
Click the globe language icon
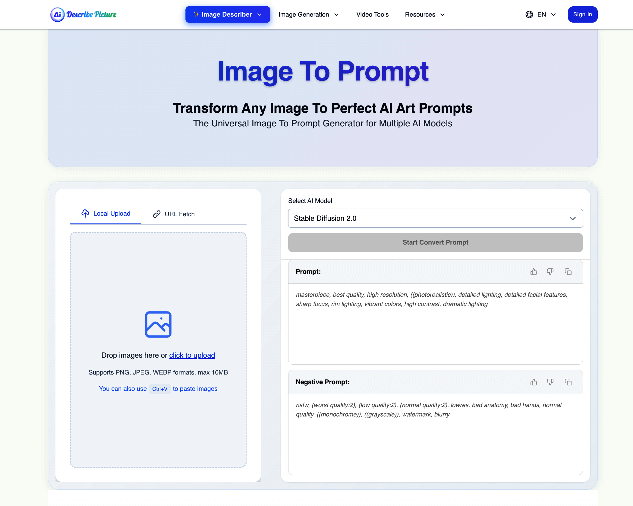529,14
